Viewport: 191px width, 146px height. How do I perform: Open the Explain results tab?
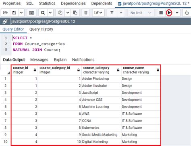coord(60,60)
